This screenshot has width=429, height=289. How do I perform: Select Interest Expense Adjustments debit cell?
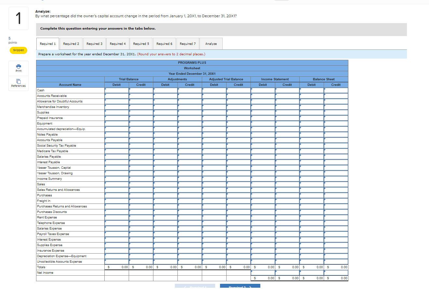click(165, 240)
